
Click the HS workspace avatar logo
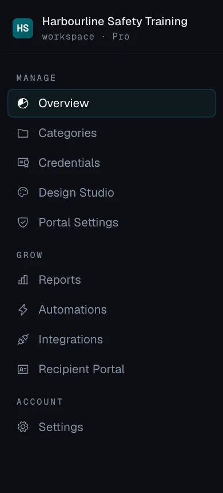click(x=23, y=28)
